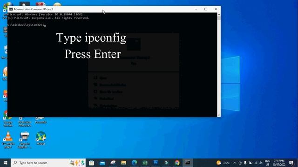Maximize the Command Prompt window
The width and height of the screenshot is (298, 167).
coord(206,9)
